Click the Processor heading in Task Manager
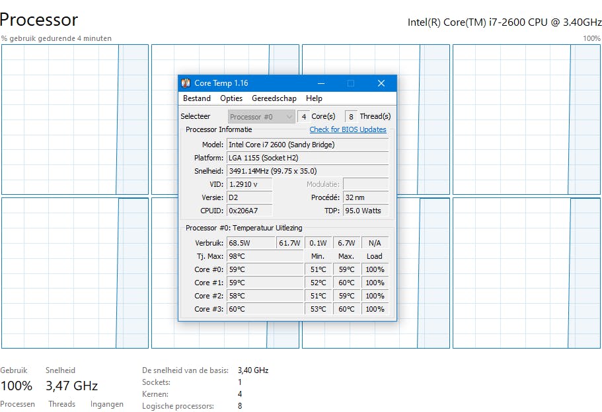This screenshot has width=602, height=412. tap(39, 20)
